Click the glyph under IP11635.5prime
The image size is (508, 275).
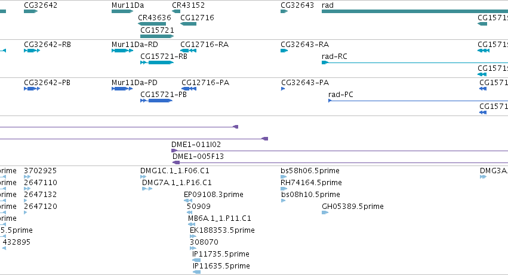point(196,272)
